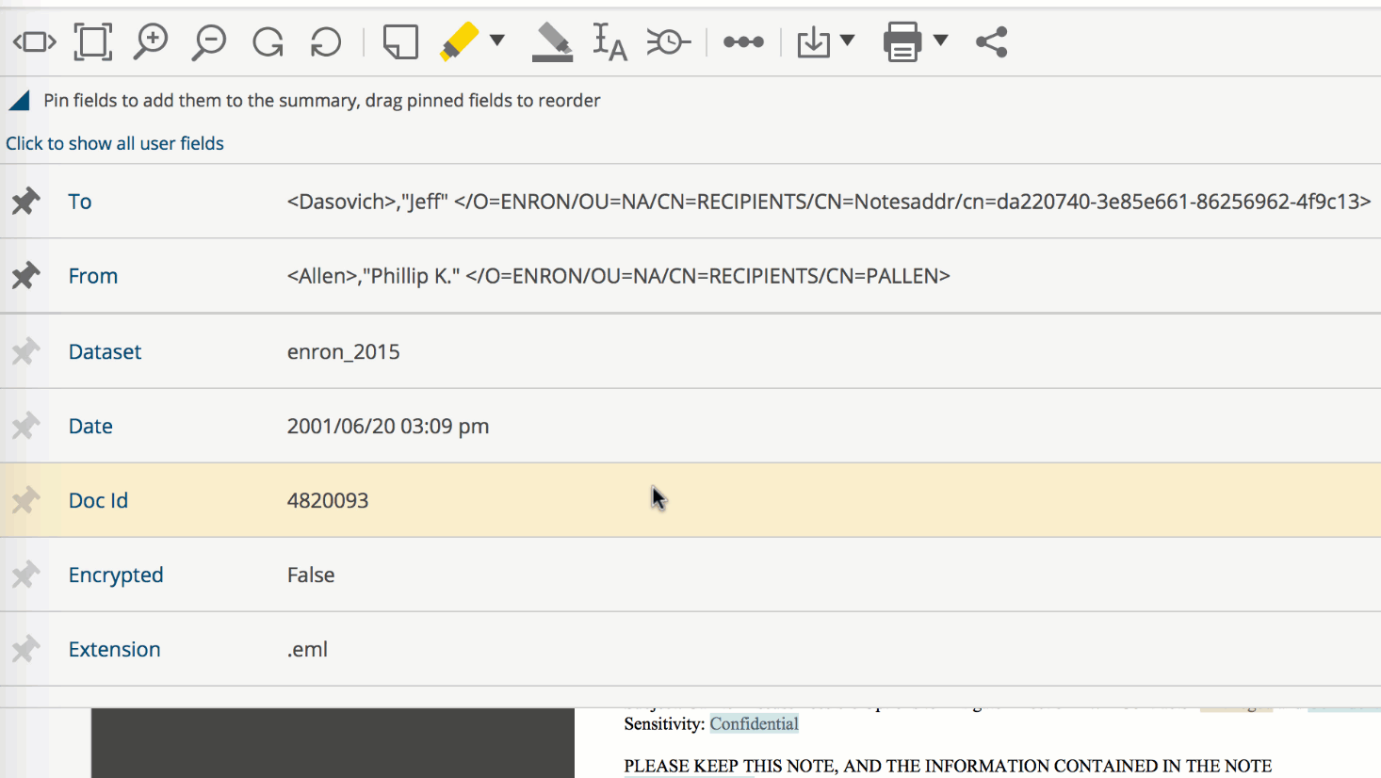1381x778 pixels.
Task: Click the .eml extension value
Action: click(x=307, y=649)
